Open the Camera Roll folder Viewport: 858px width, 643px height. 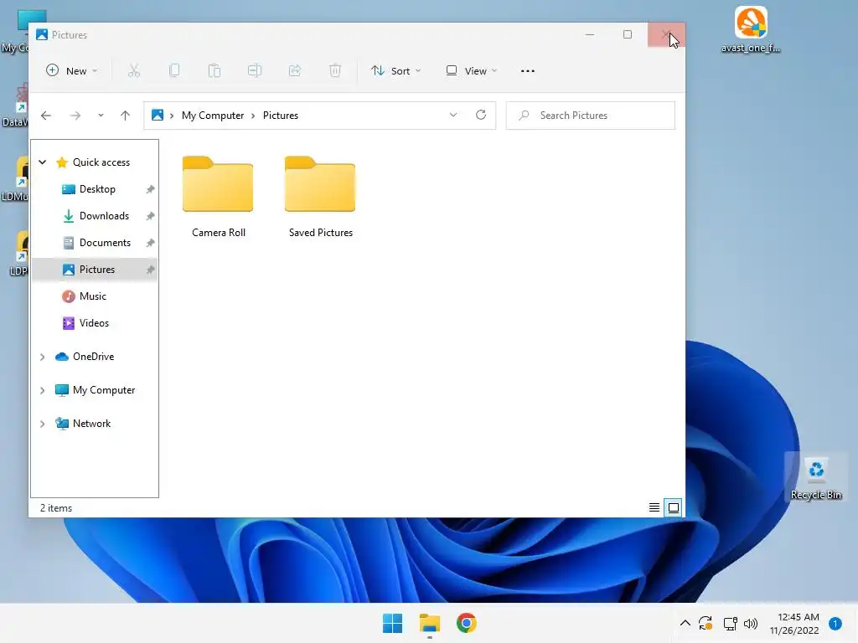(219, 197)
